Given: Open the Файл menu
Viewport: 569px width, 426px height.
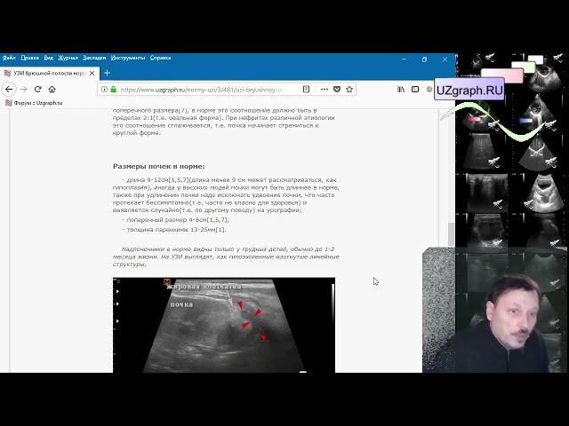Looking at the screenshot, I should (x=9, y=58).
